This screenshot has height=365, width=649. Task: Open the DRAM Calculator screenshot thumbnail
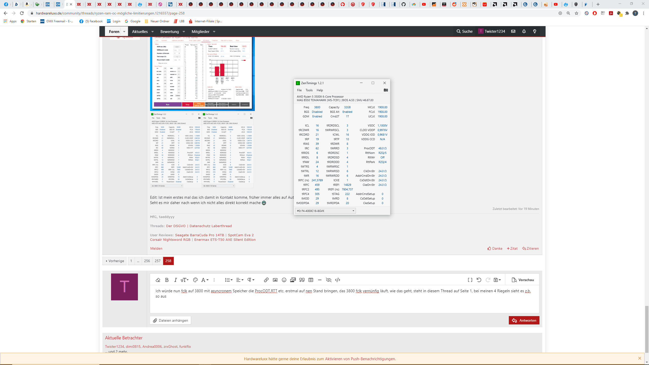(202, 74)
